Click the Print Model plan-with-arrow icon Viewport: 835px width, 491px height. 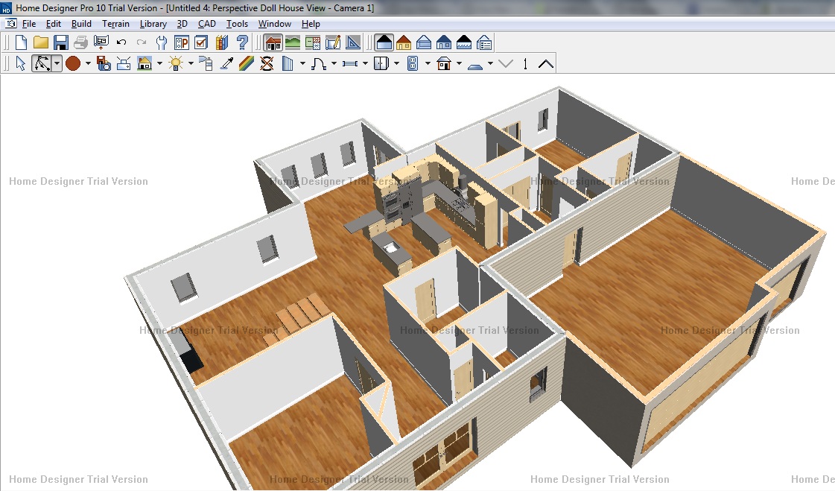coord(101,42)
